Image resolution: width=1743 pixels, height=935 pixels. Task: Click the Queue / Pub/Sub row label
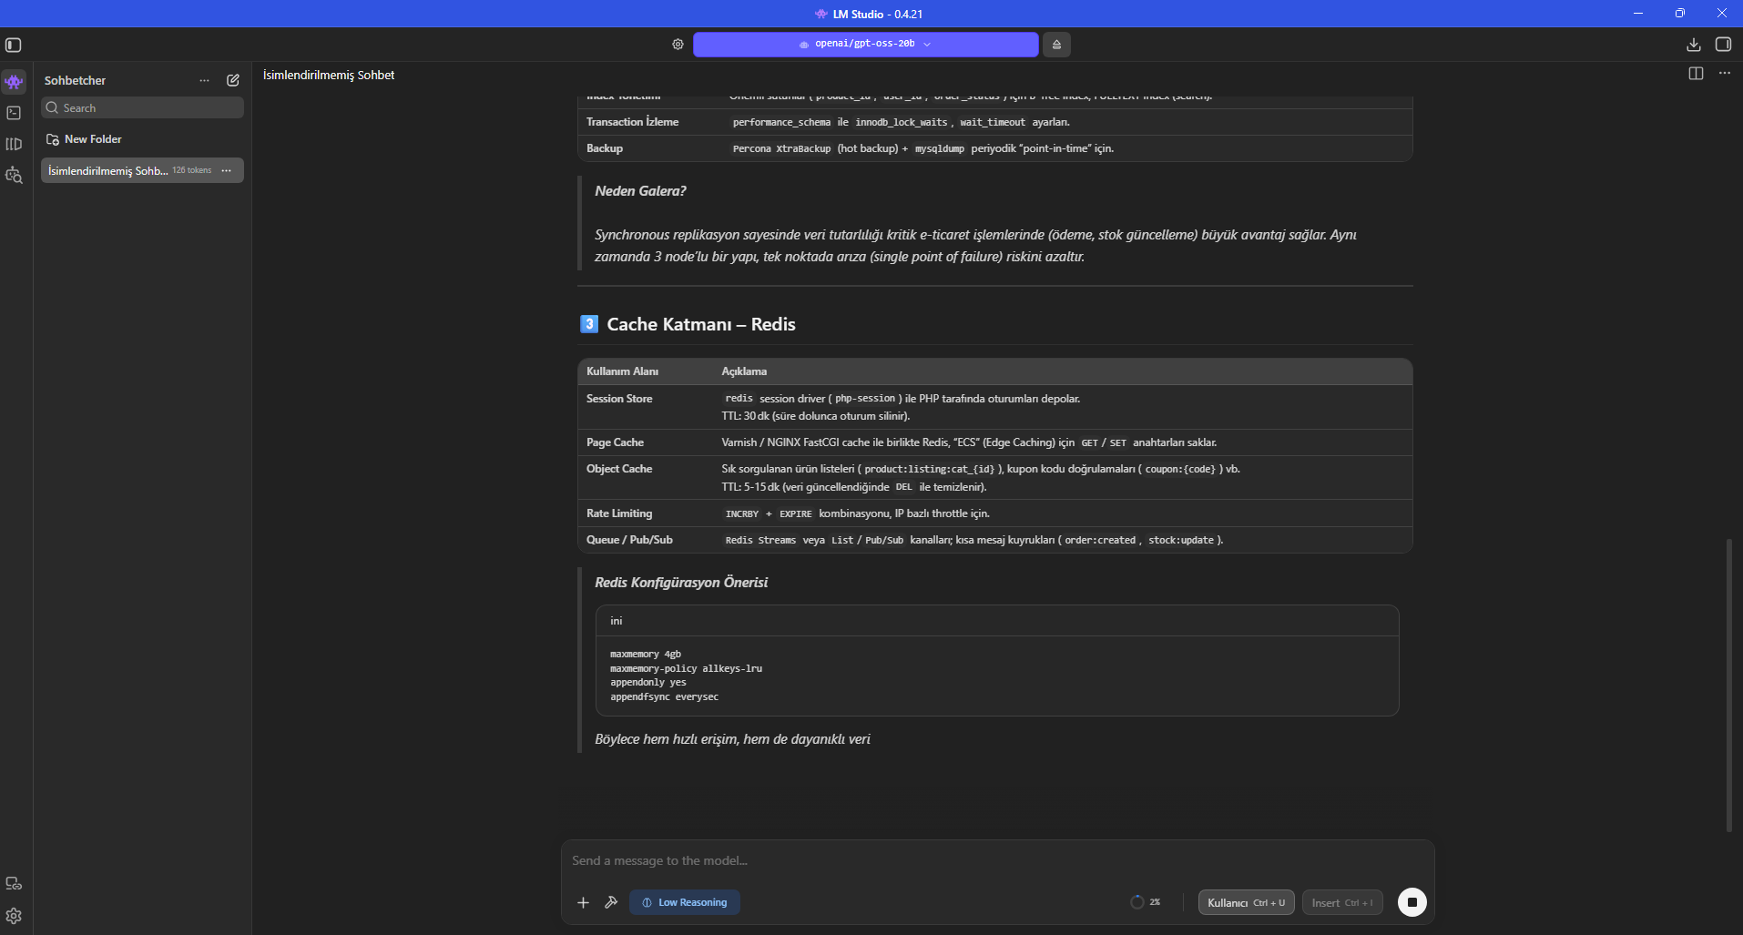pyautogui.click(x=629, y=540)
